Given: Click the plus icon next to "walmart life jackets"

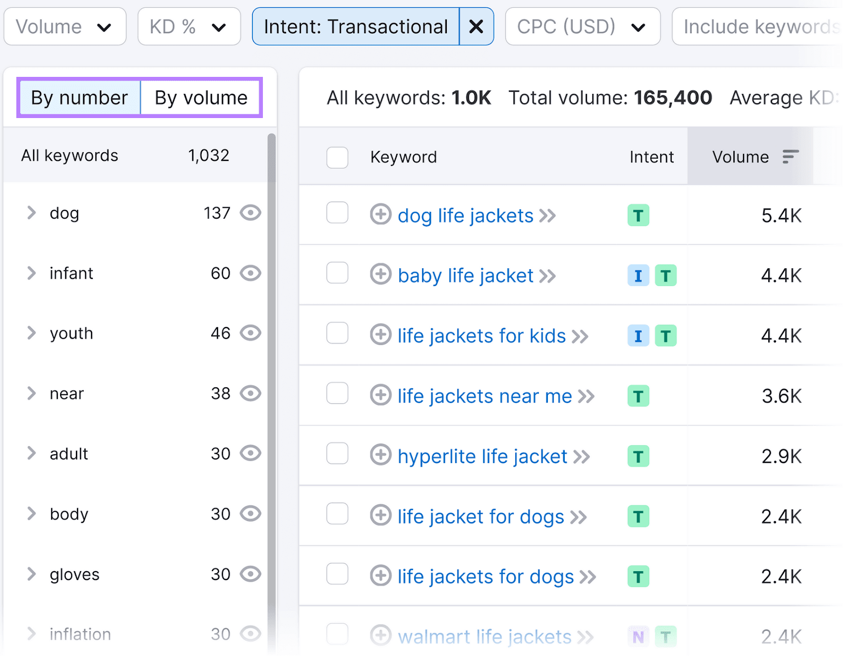Looking at the screenshot, I should 380,636.
